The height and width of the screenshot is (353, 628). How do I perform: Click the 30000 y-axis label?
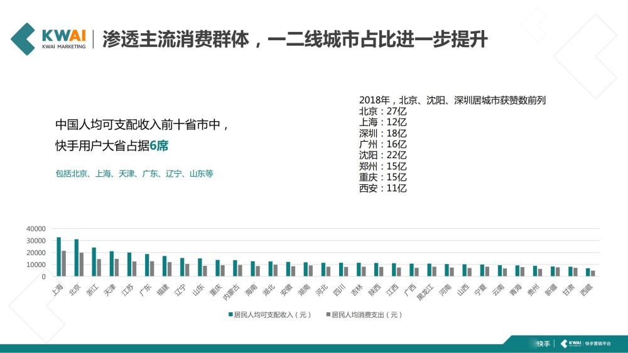(x=36, y=241)
